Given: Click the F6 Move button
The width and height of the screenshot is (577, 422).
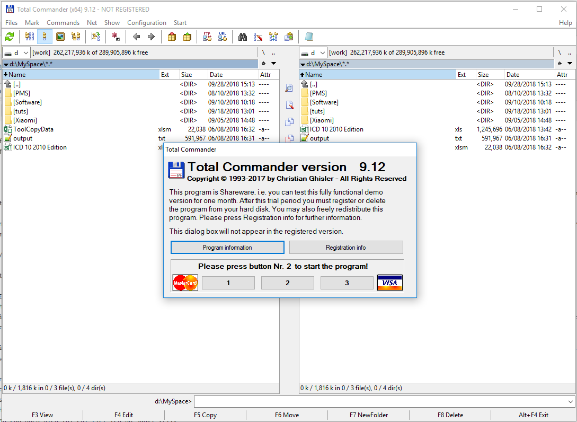Looking at the screenshot, I should click(287, 415).
